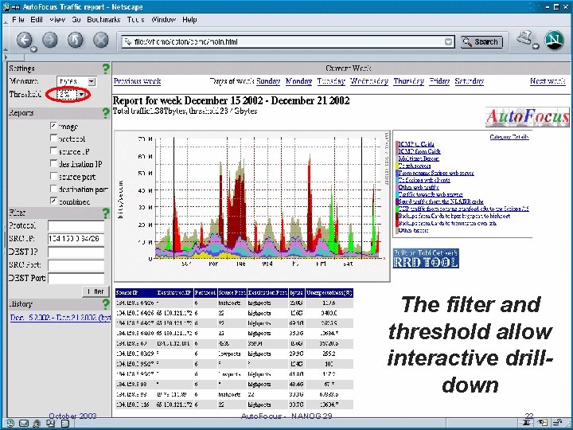Screen dimensions: 573x430
Task: Go back with the Back arrow button
Action: pyautogui.click(x=25, y=40)
